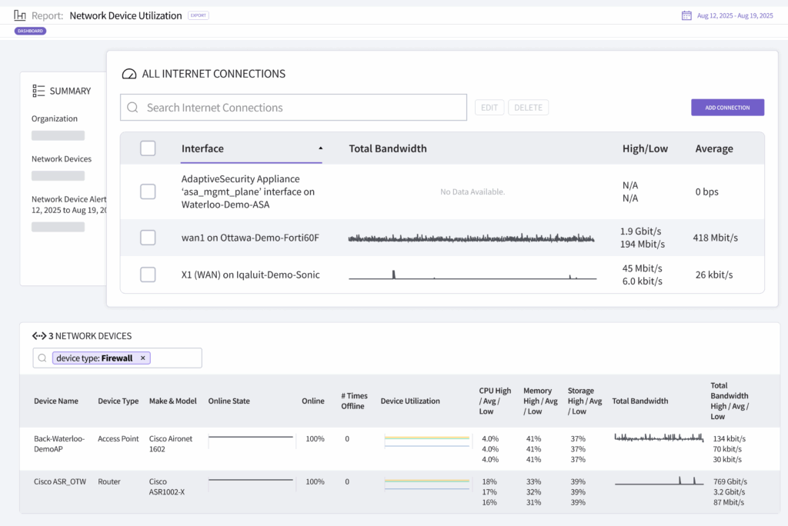Click the network devices arrows icon
The height and width of the screenshot is (526, 788).
coord(39,335)
